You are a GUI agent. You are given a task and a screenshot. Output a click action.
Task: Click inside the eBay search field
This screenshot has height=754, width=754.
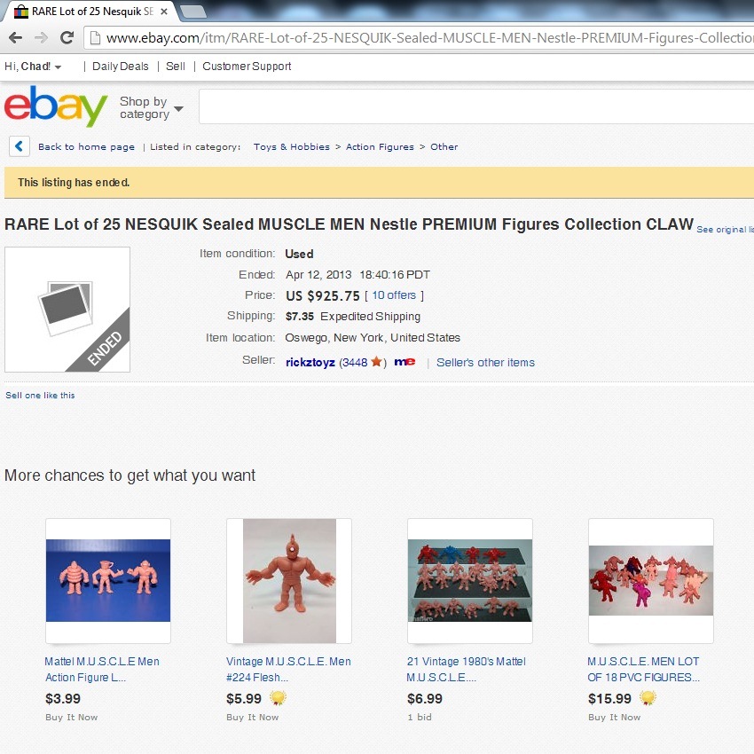tap(476, 106)
